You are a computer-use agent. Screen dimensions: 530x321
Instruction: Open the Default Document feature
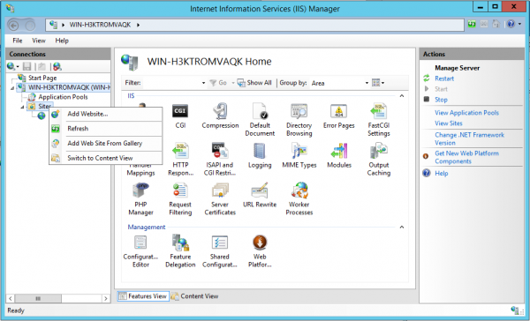260,119
